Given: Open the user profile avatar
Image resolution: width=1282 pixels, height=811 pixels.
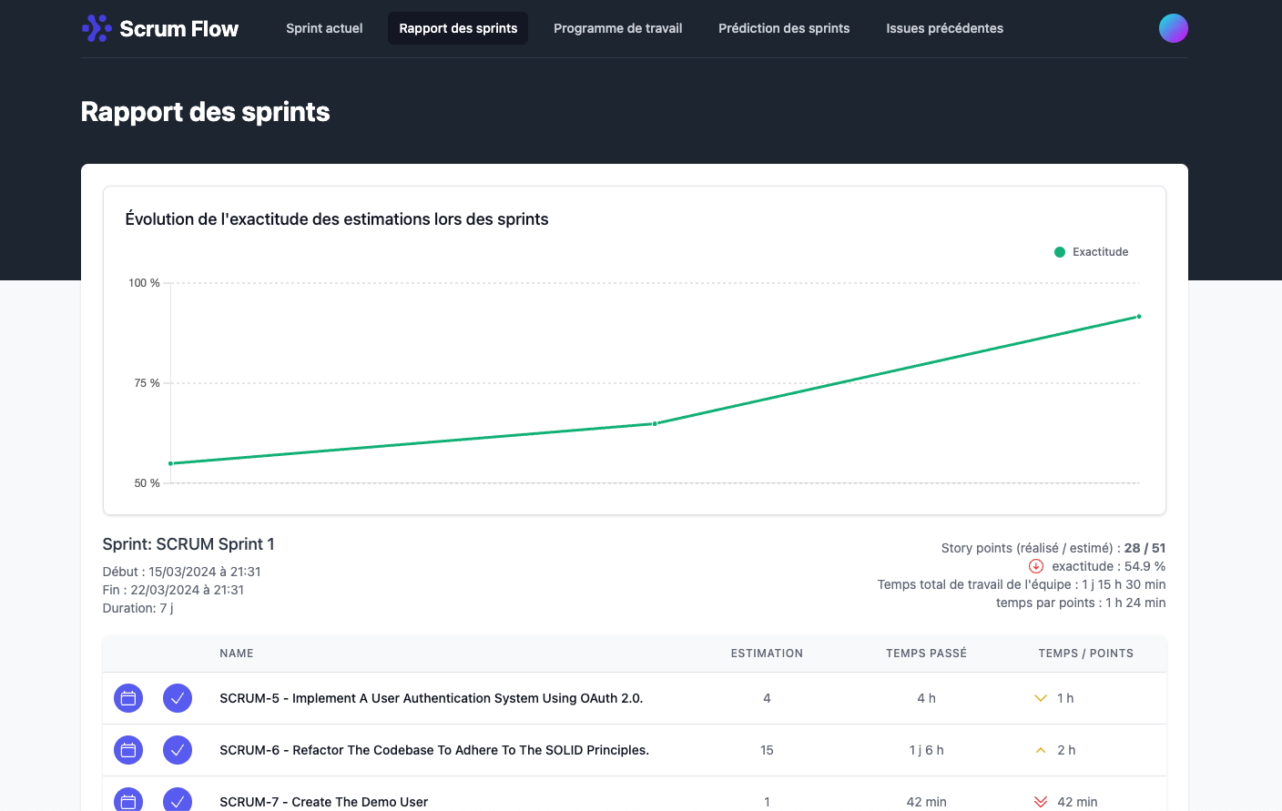Looking at the screenshot, I should click(1174, 28).
